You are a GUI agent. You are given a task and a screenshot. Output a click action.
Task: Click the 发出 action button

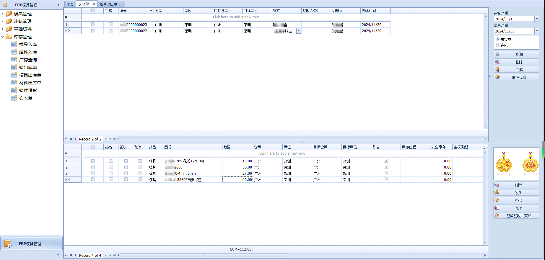tap(516, 193)
